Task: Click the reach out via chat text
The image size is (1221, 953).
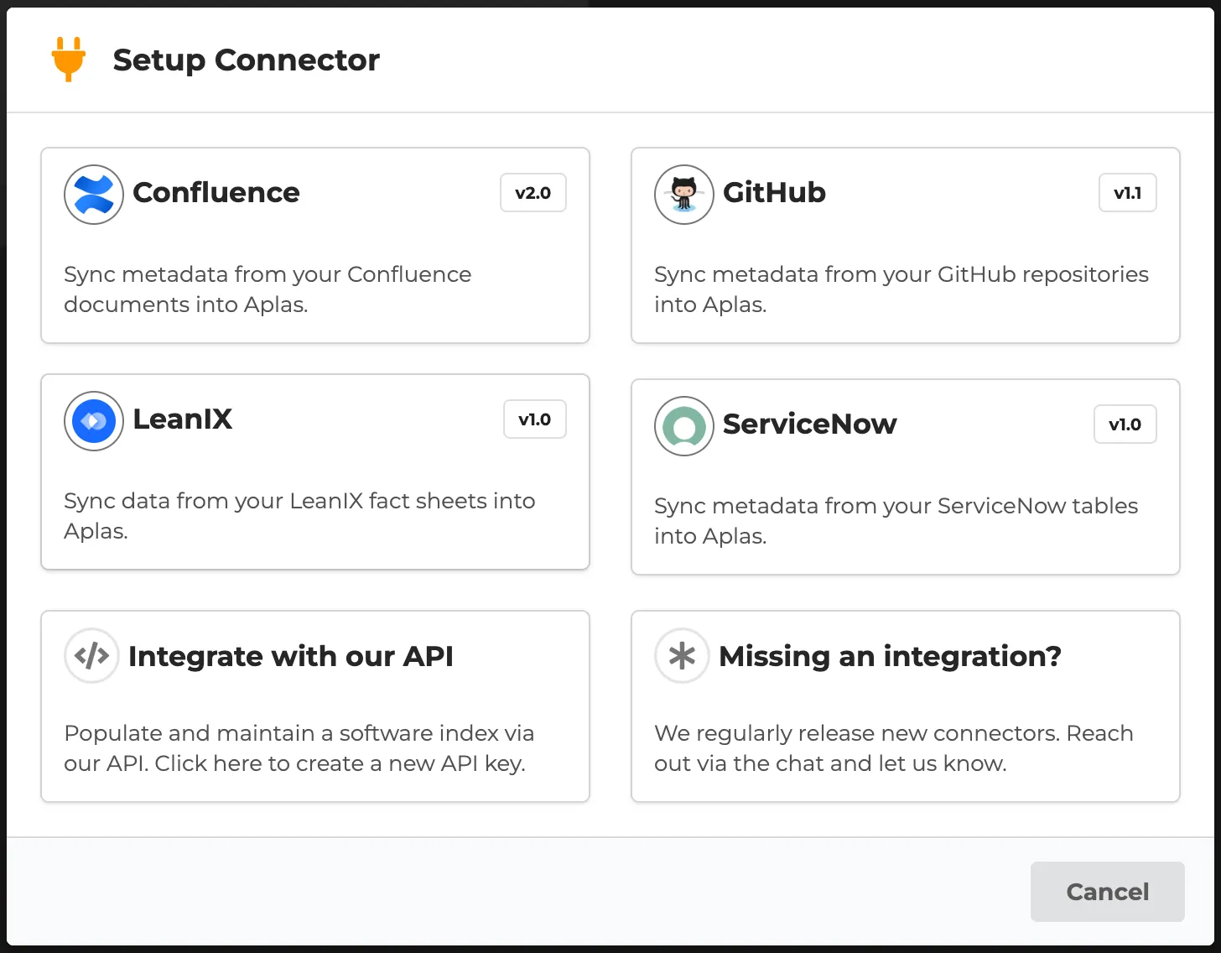Action: (894, 748)
